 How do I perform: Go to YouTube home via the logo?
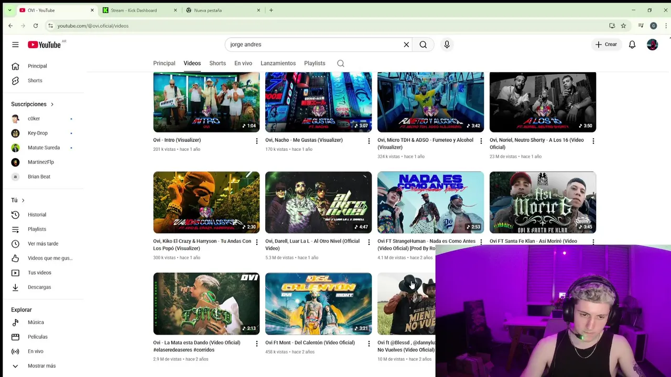tap(44, 45)
